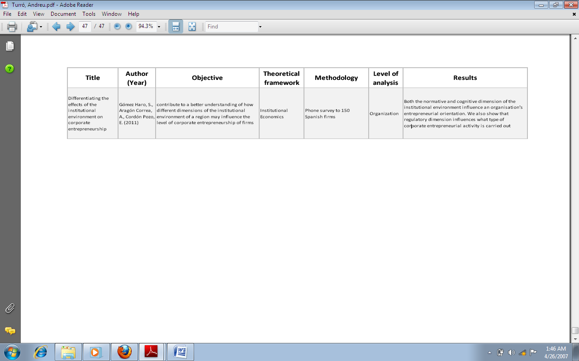Click the Print icon in toolbar

(12, 27)
